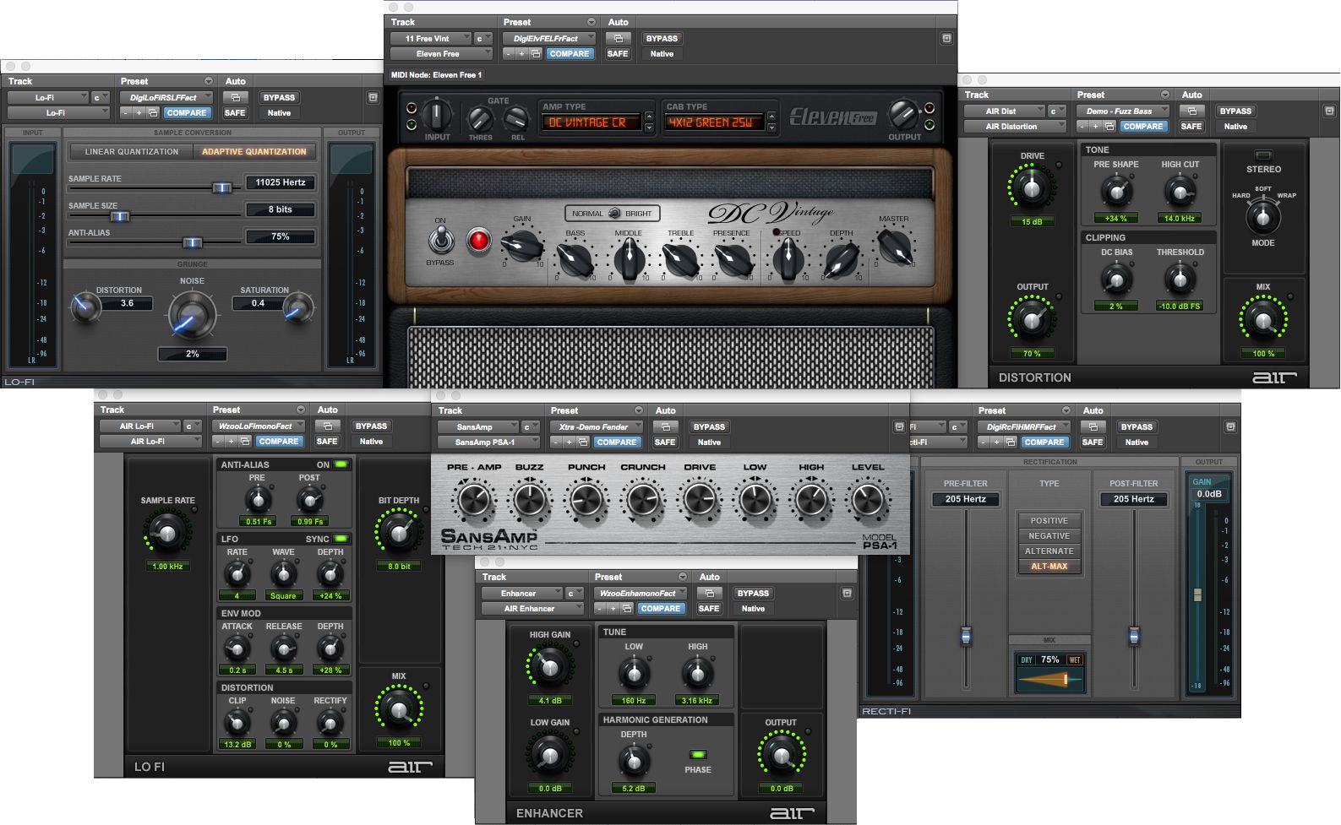Toggle LFO SYNC switch in AIR Lo-Fi

click(341, 539)
